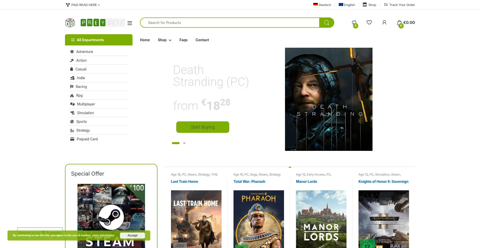The image size is (480, 248).
Task: Click the PreyBox dice logo icon
Action: [x=70, y=23]
